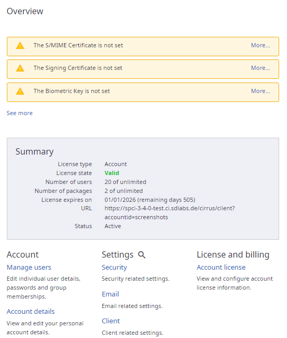
Task: Click the Summary heading
Action: click(x=35, y=152)
